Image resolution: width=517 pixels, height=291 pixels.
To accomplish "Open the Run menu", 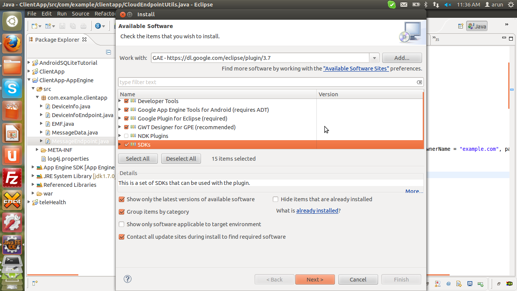I will tap(62, 14).
